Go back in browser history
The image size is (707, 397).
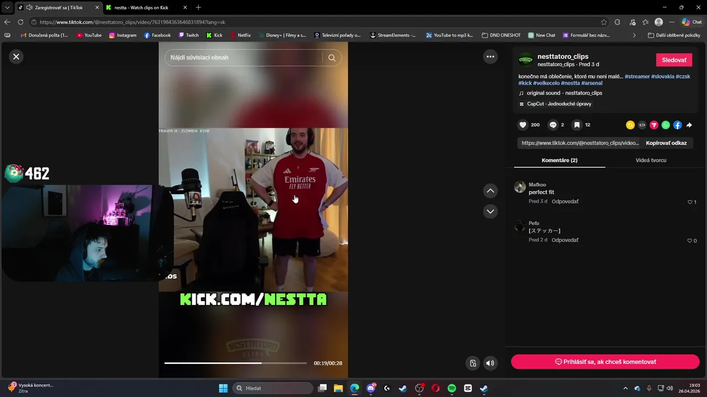coord(7,22)
